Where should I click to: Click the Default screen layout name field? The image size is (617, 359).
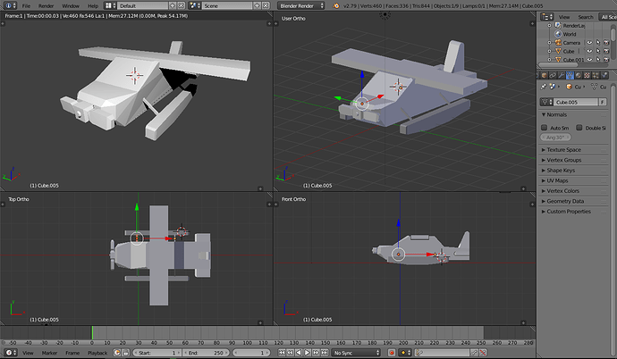coord(142,5)
